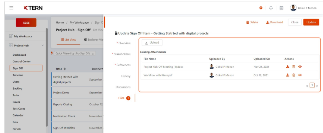Remove the My Sign Offs quick filter
323x133 pixels.
tap(93, 54)
